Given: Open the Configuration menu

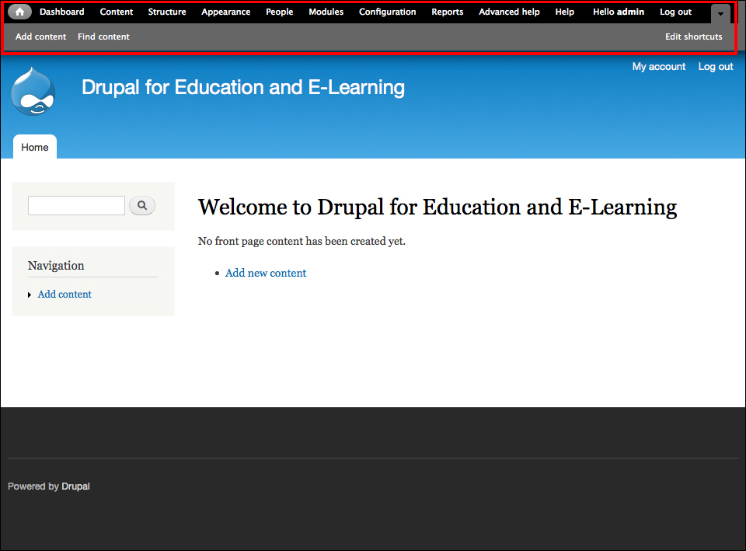Looking at the screenshot, I should click(x=387, y=12).
